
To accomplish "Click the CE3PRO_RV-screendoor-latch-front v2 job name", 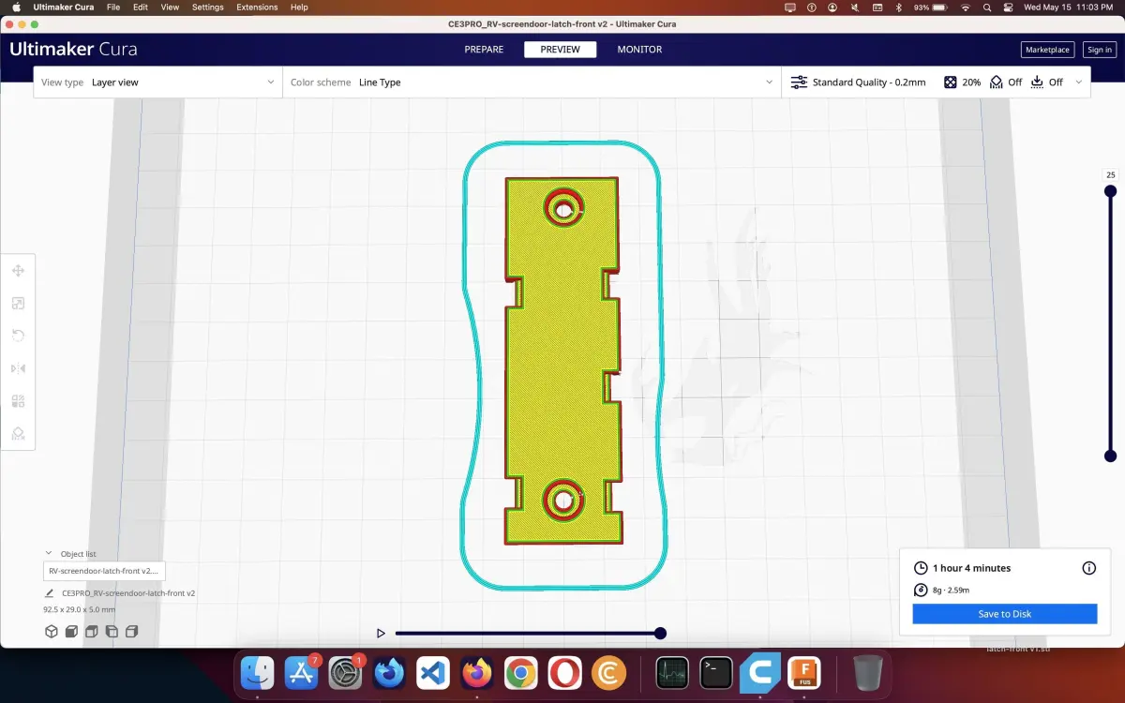I will click(x=128, y=593).
